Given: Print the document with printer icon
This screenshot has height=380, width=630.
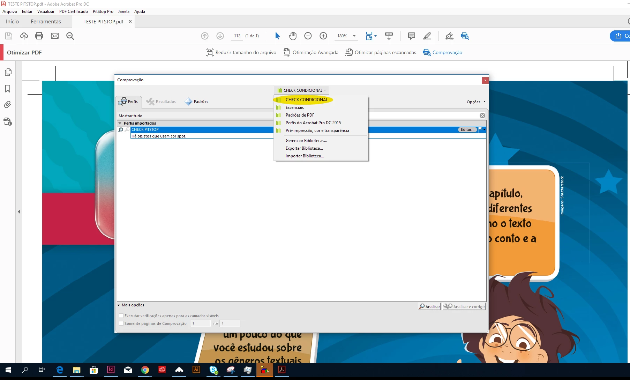Looking at the screenshot, I should click(39, 36).
